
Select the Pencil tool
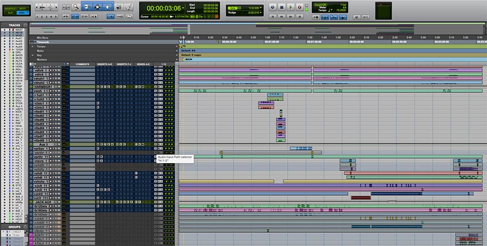(x=128, y=7)
